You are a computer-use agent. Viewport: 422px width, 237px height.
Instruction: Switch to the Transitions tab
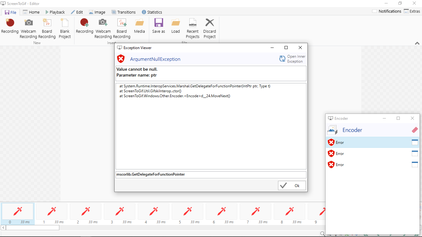(x=123, y=12)
